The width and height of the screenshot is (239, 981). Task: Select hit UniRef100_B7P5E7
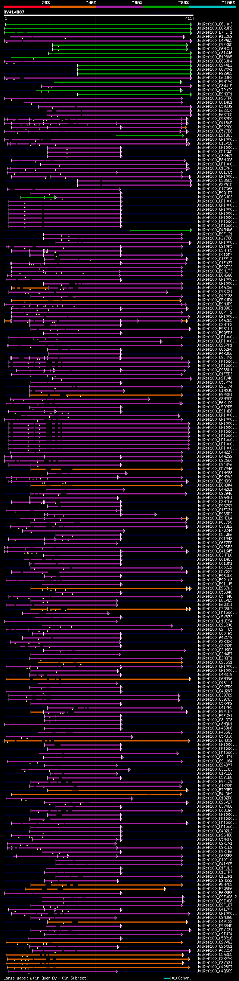[214, 790]
